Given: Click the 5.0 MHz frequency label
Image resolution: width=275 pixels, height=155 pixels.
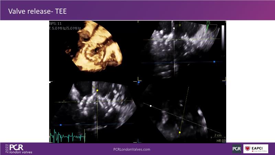Looking at the screenshot, I should 65,28.
